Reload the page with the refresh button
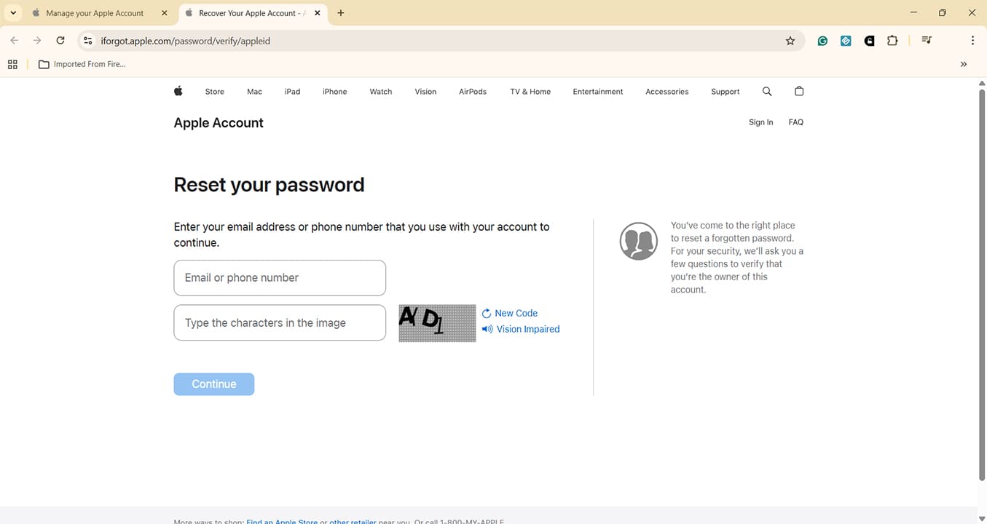The width and height of the screenshot is (987, 524). click(60, 41)
